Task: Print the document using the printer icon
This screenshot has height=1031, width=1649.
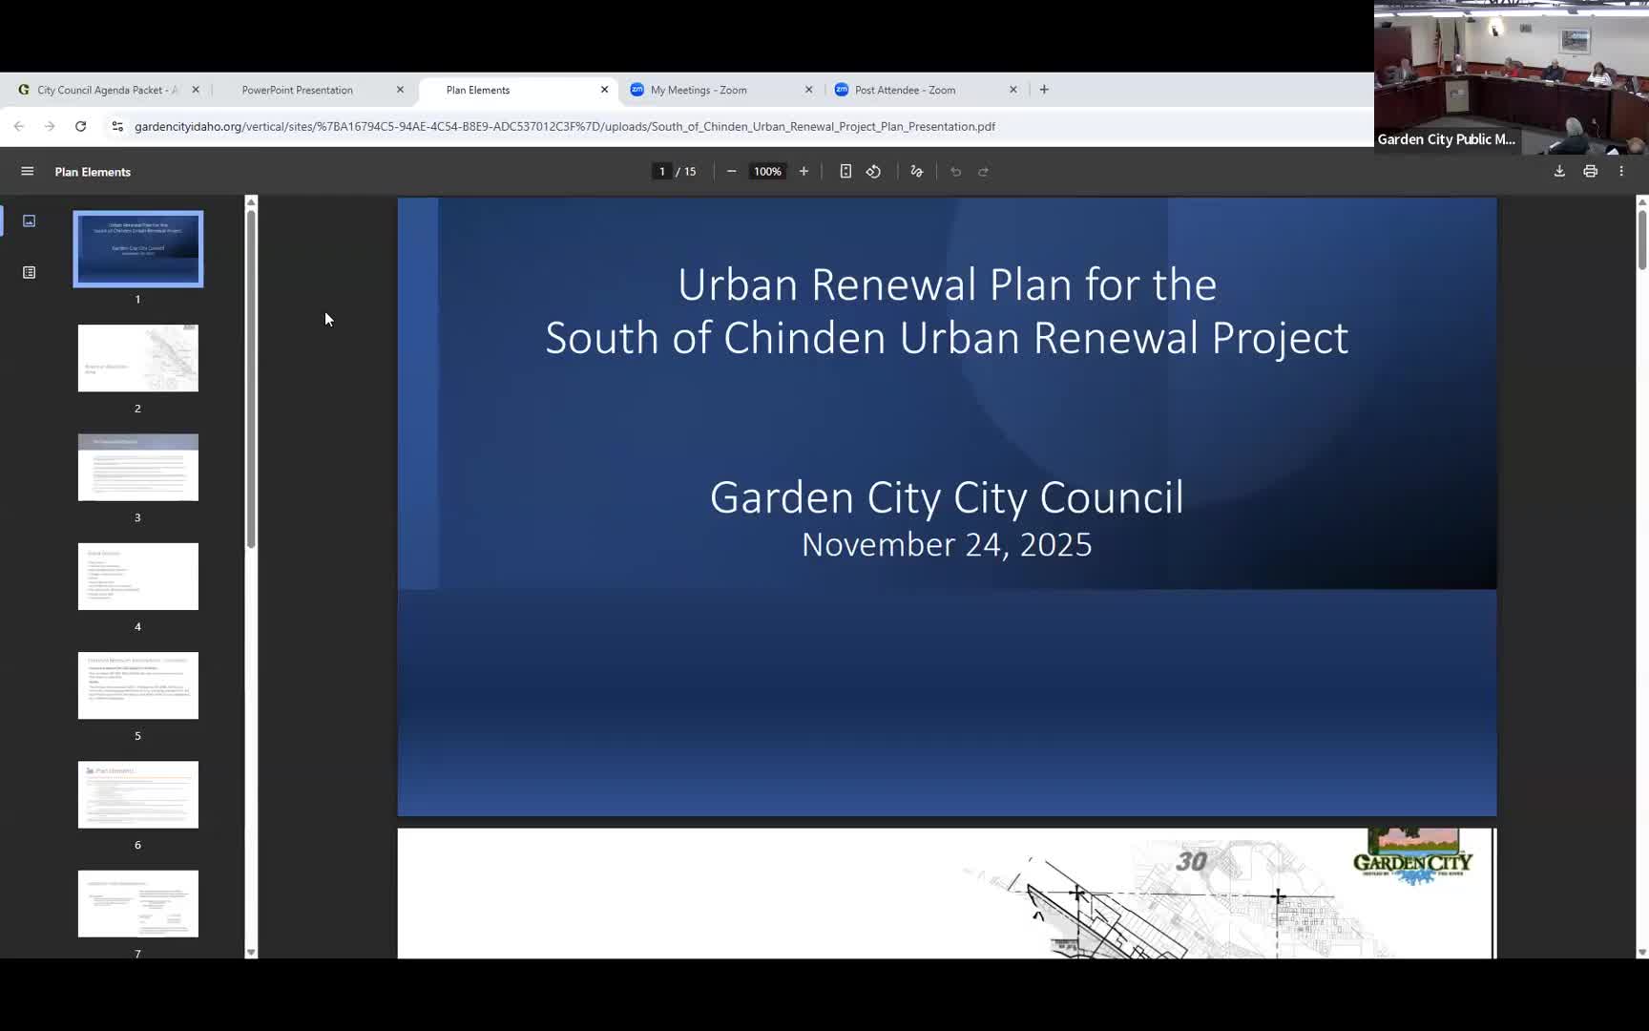Action: coord(1590,171)
